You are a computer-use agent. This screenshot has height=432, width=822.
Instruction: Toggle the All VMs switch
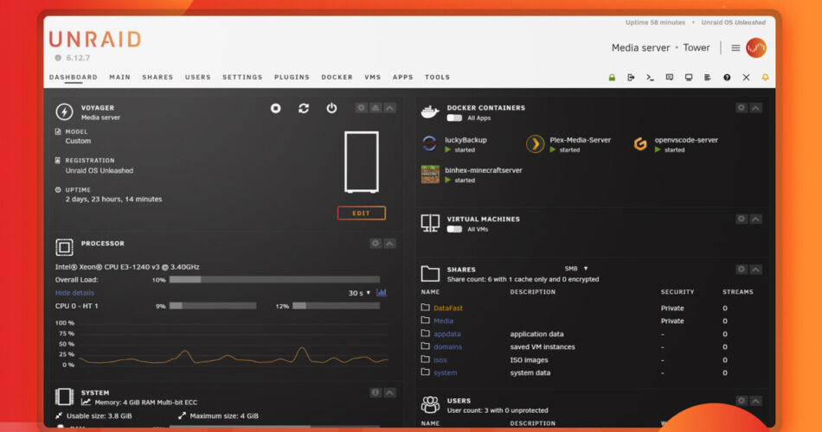pos(454,229)
